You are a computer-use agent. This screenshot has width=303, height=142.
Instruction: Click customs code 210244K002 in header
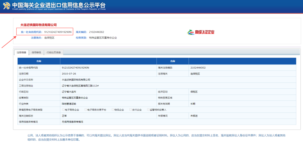pos(97,32)
